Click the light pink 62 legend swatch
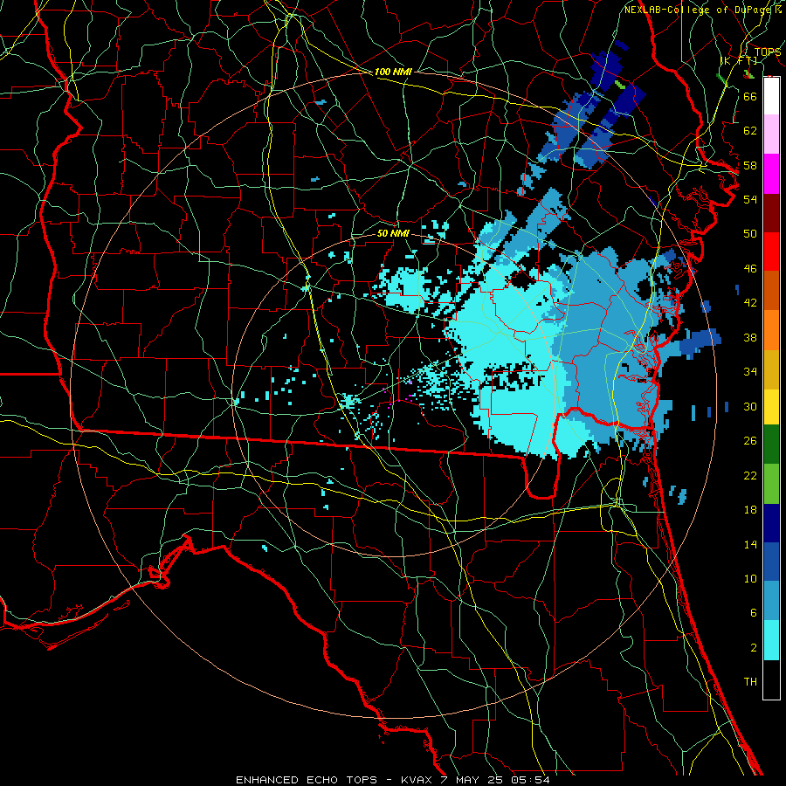This screenshot has width=786, height=786. coord(771,134)
